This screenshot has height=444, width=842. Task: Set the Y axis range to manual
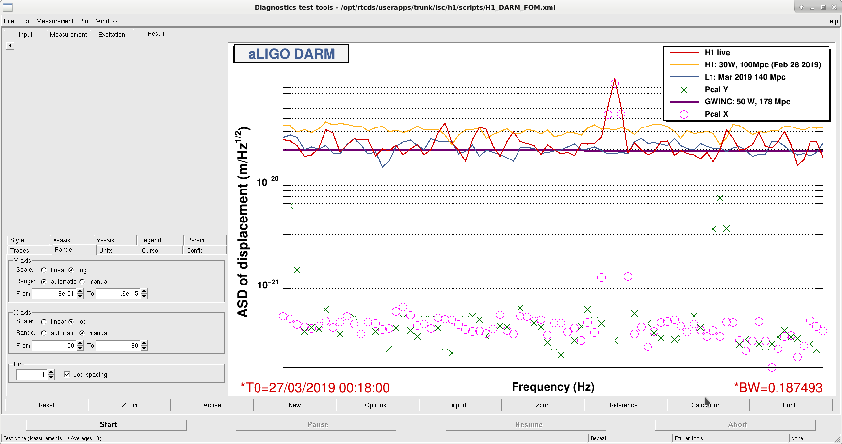click(x=82, y=282)
